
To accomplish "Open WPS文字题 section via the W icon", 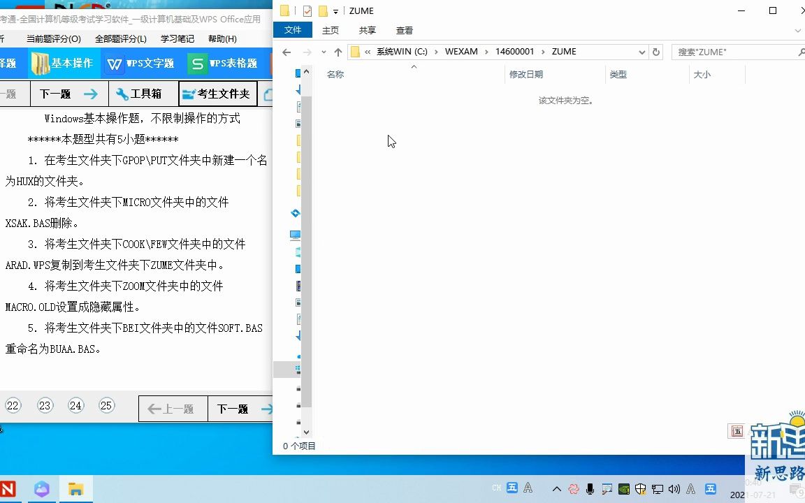I will point(114,63).
